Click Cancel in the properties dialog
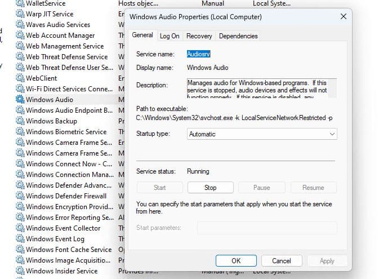The width and height of the screenshot is (392, 279). [x=282, y=261]
